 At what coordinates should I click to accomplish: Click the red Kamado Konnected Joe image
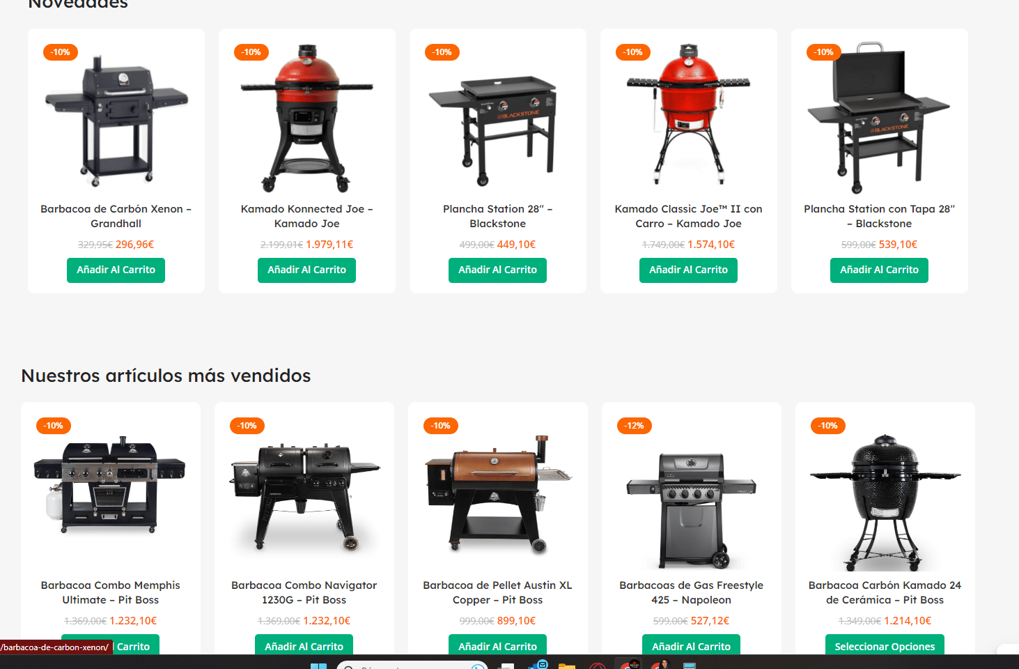(x=306, y=118)
